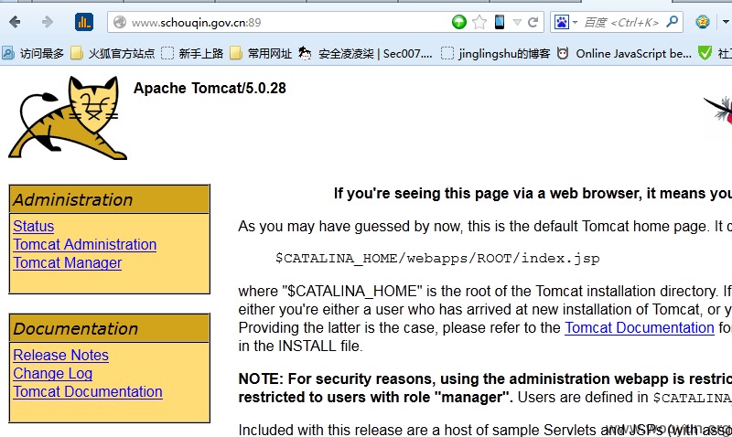The height and width of the screenshot is (437, 732).
Task: Open Tomcat Documentation link in sidebar
Action: point(88,392)
